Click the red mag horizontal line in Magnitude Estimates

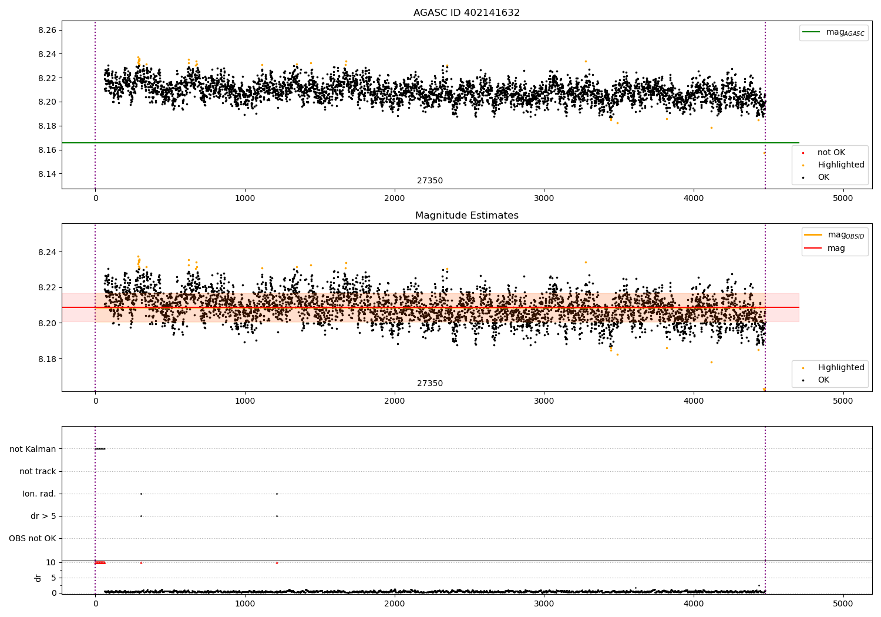click(431, 307)
